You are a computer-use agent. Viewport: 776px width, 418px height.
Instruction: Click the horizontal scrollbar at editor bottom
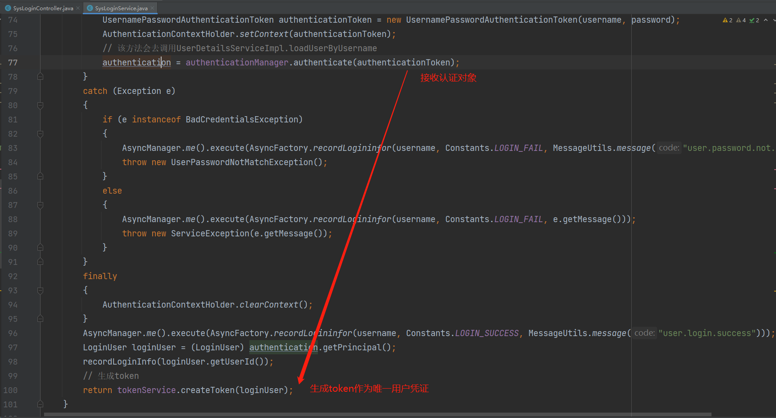378,415
